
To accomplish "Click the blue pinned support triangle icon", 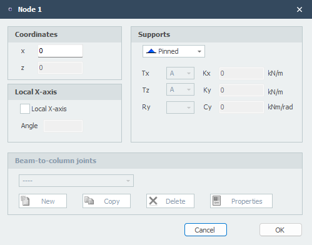I will click(x=151, y=51).
